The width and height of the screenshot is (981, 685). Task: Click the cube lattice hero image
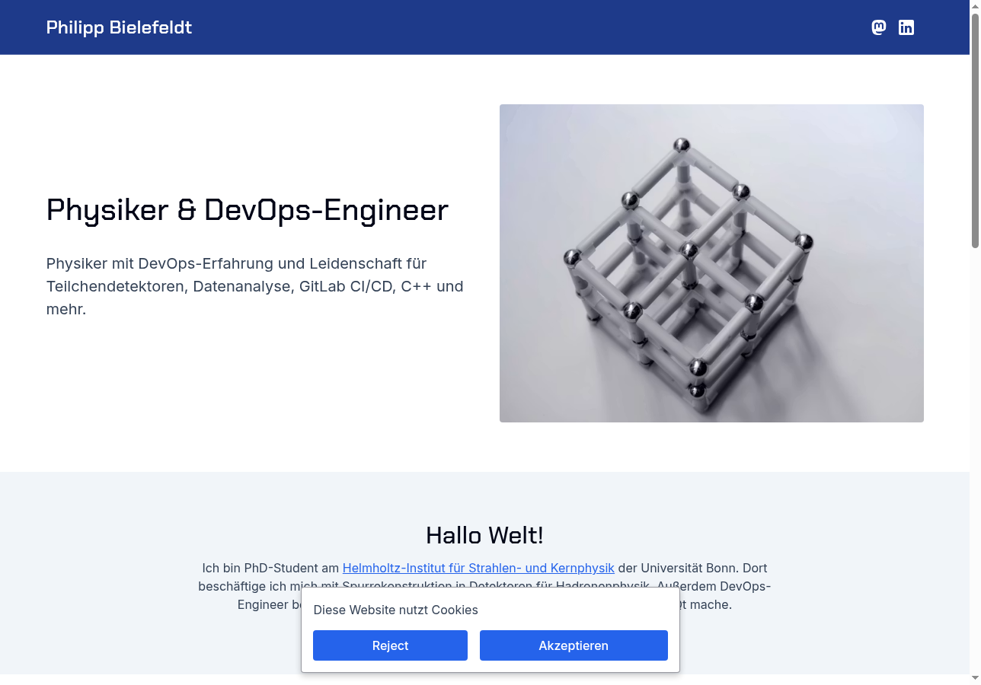click(x=711, y=263)
